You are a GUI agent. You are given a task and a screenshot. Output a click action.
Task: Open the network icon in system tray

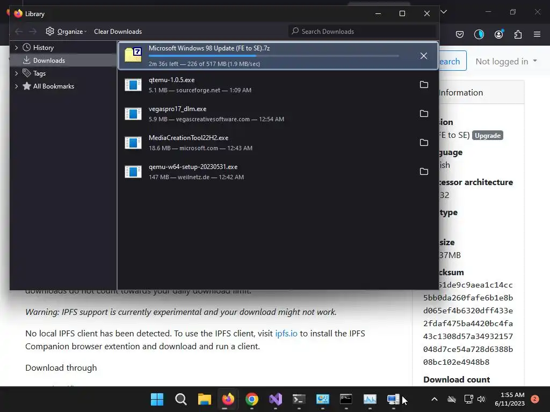468,399
